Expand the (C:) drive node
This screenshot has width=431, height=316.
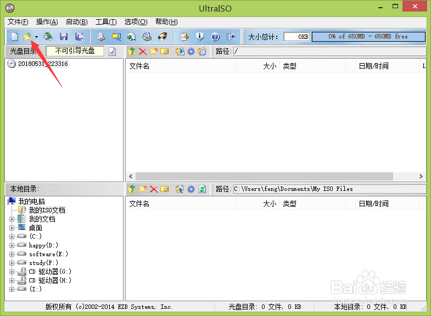[12, 236]
